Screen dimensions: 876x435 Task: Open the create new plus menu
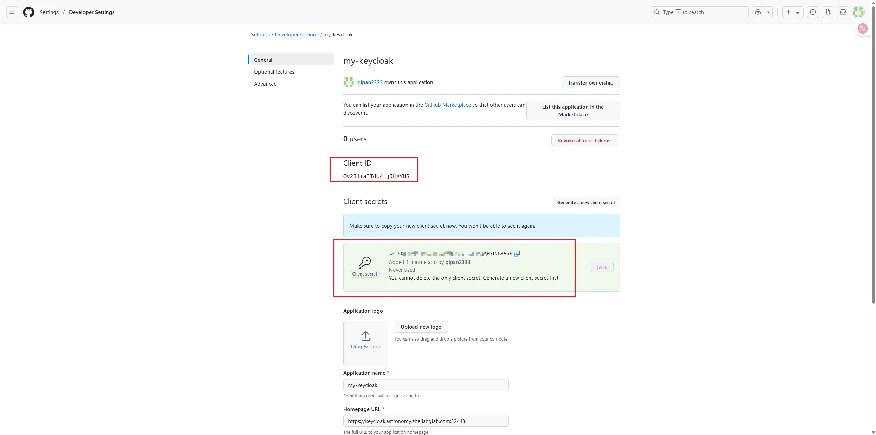pyautogui.click(x=793, y=12)
